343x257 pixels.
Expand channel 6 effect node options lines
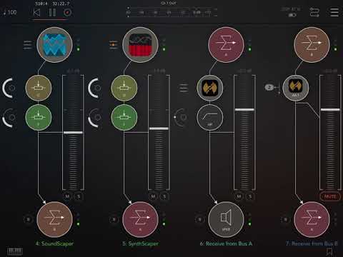pos(184,88)
